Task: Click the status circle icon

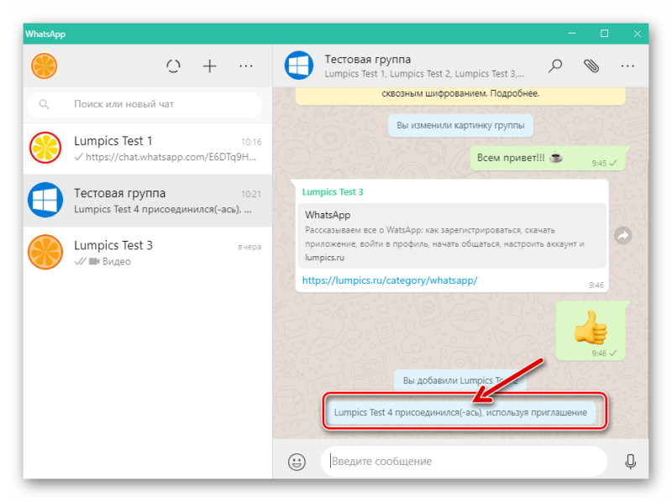Action: coord(173,66)
